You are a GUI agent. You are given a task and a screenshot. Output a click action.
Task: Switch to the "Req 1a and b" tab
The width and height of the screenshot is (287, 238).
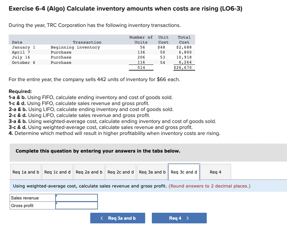(25, 172)
